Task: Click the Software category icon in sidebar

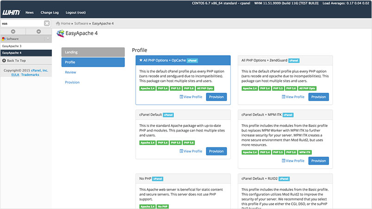Action: click(4, 39)
